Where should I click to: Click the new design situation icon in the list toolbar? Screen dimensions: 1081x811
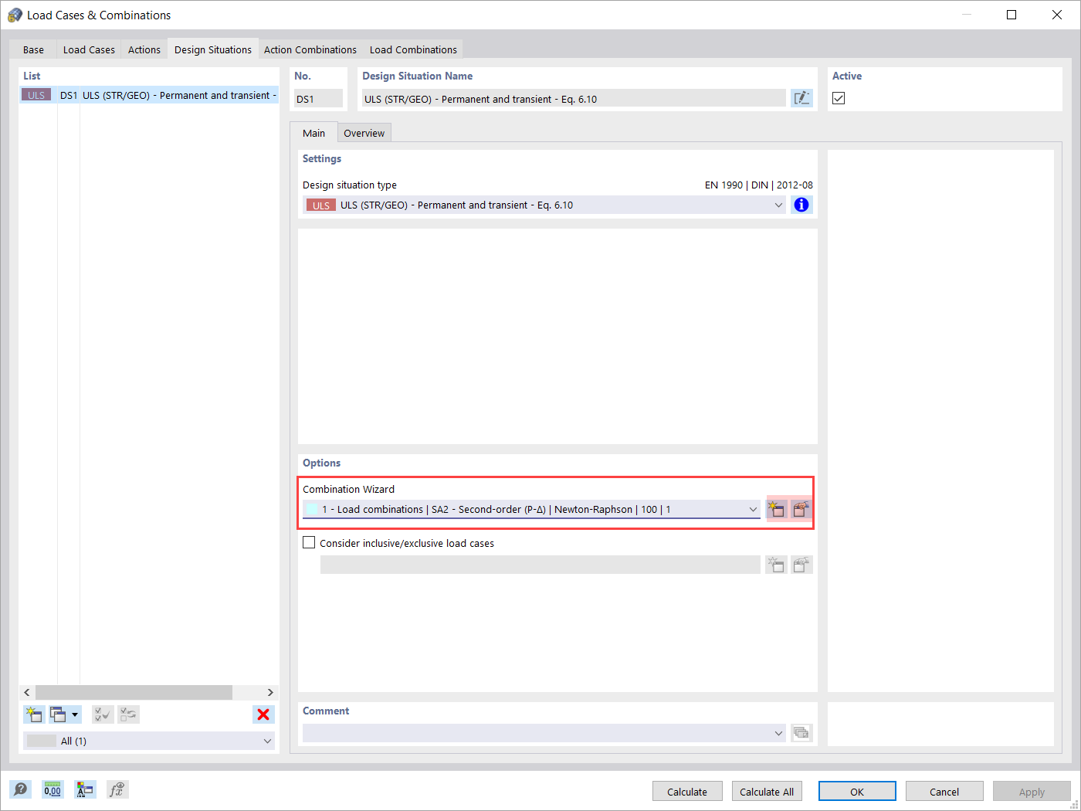(34, 714)
